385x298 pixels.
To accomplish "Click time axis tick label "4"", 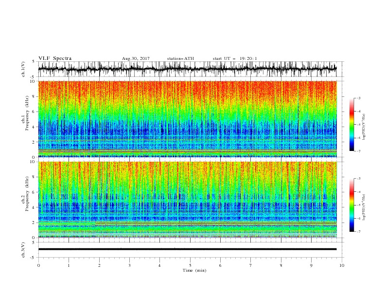I will pyautogui.click(x=160, y=265).
